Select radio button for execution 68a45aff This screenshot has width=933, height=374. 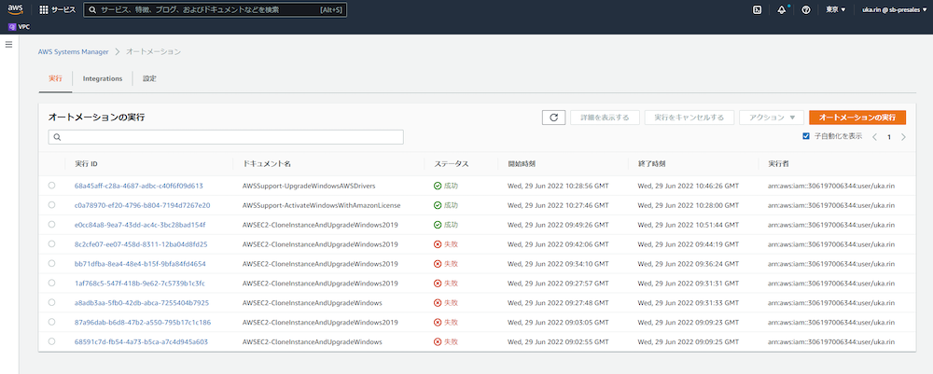(x=51, y=186)
